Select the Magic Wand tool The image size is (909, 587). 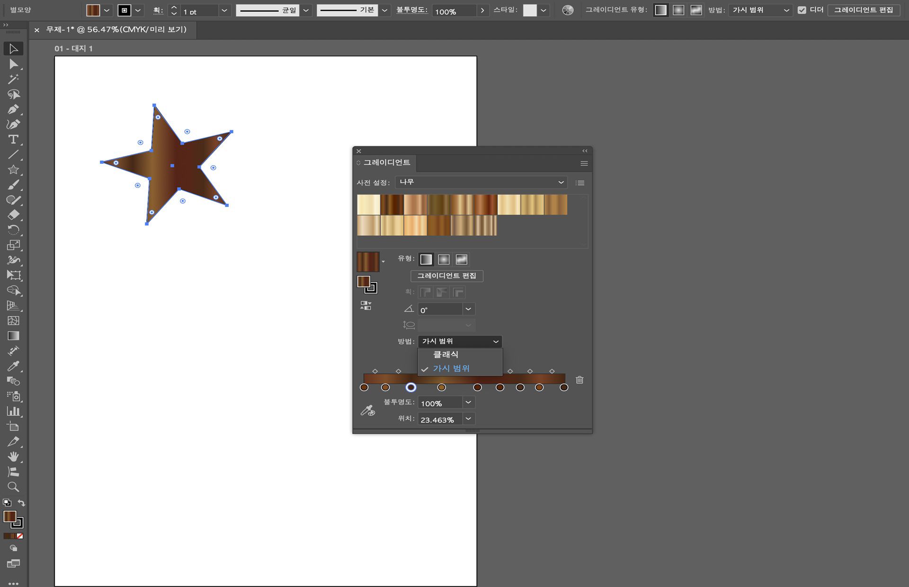click(x=13, y=79)
